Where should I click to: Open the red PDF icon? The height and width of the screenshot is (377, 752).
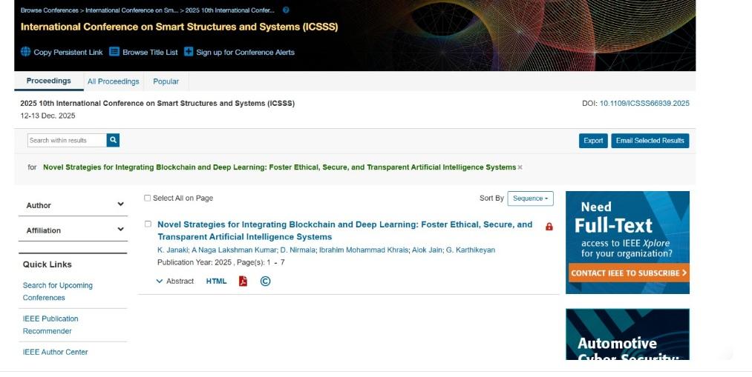pyautogui.click(x=243, y=281)
